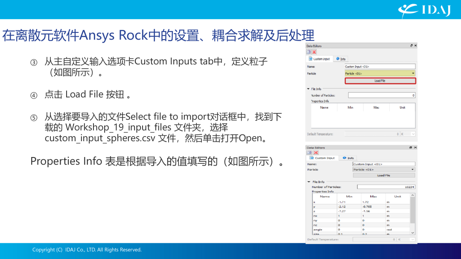Screen dimensions: 461x259
Task: Select the Custom Input tab in the empty-table panel
Action: [319, 59]
